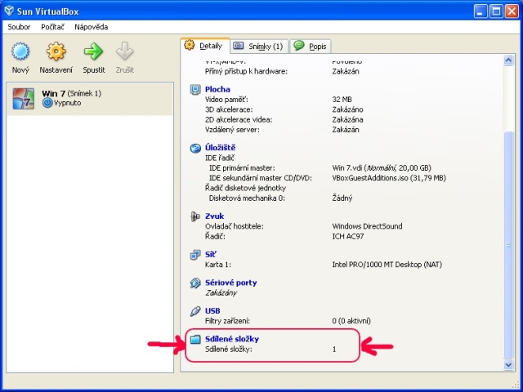Viewport: 523px width, 392px height.
Task: Select the Win 7 virtual machine icon
Action: coord(24,99)
